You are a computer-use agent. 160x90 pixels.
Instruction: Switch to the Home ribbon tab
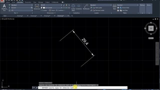click(x=8, y=2)
